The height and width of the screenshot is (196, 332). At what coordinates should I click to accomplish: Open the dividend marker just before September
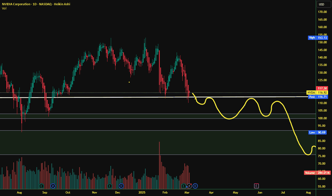click(53, 186)
